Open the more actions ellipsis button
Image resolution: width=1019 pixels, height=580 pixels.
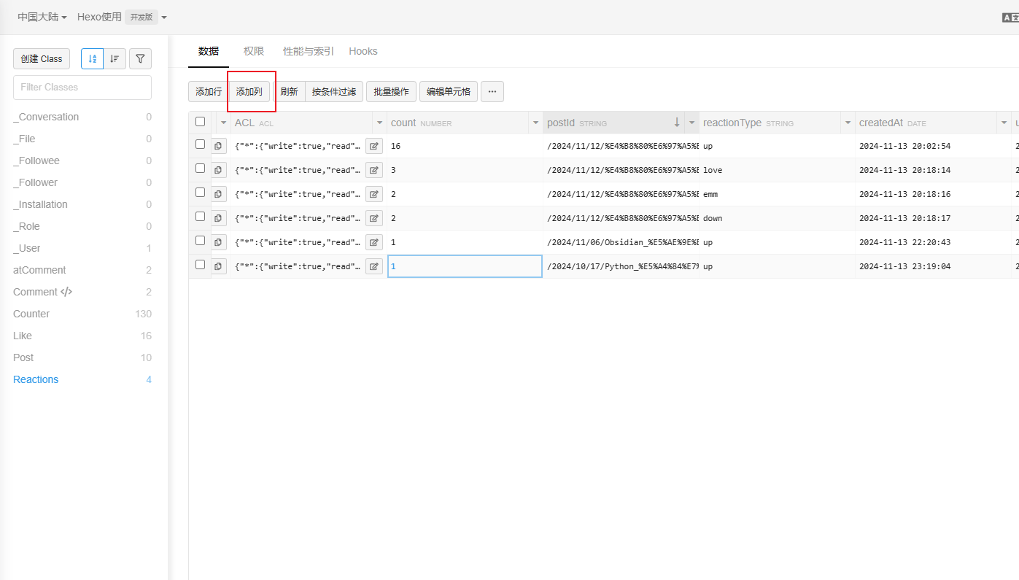(492, 92)
